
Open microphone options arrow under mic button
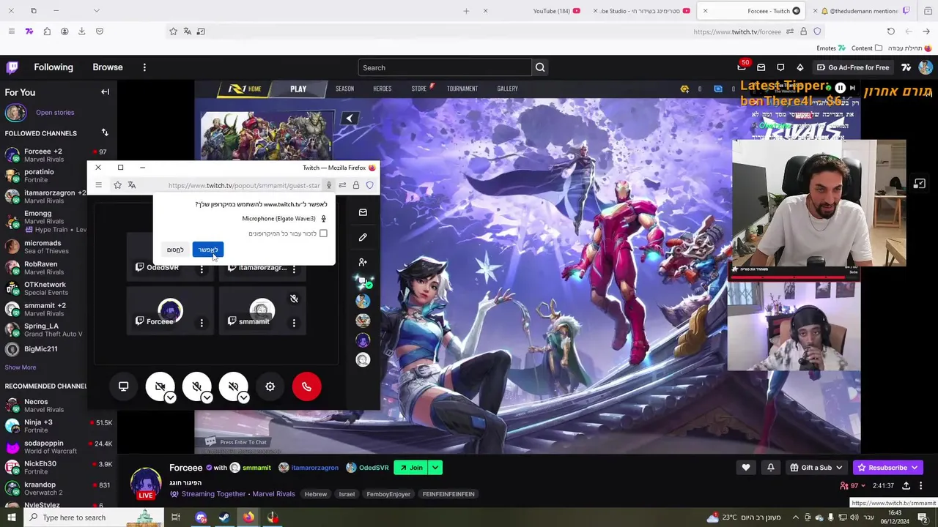tap(207, 397)
